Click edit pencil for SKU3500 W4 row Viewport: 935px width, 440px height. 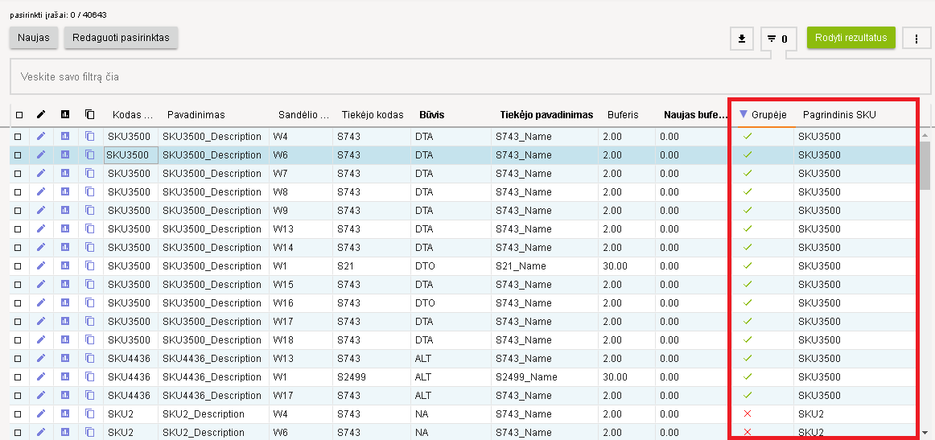click(x=41, y=137)
